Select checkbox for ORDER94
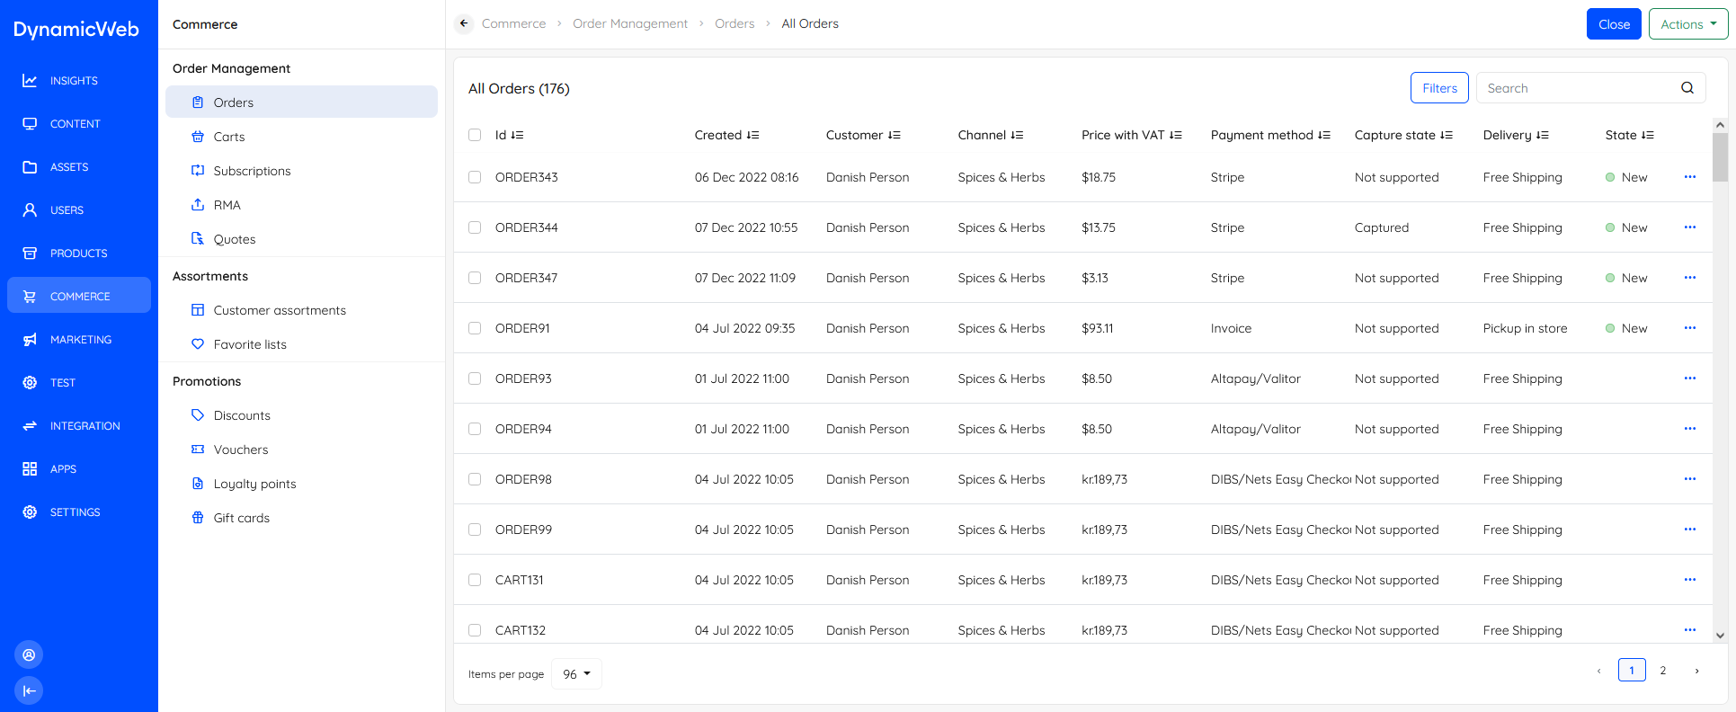1736x712 pixels. tap(475, 429)
